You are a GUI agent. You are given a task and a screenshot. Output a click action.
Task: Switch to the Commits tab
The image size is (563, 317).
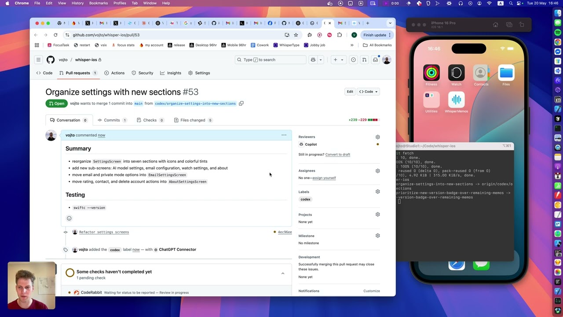pos(112,120)
